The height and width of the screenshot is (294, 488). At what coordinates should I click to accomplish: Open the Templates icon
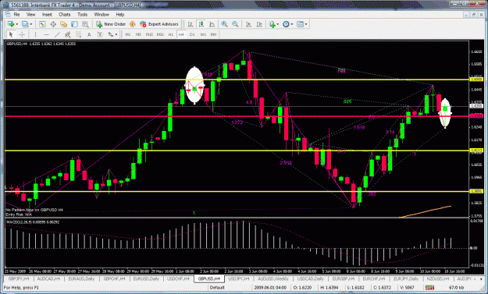click(x=300, y=24)
